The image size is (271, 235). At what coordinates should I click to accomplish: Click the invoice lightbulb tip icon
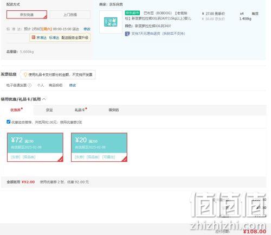[25, 74]
